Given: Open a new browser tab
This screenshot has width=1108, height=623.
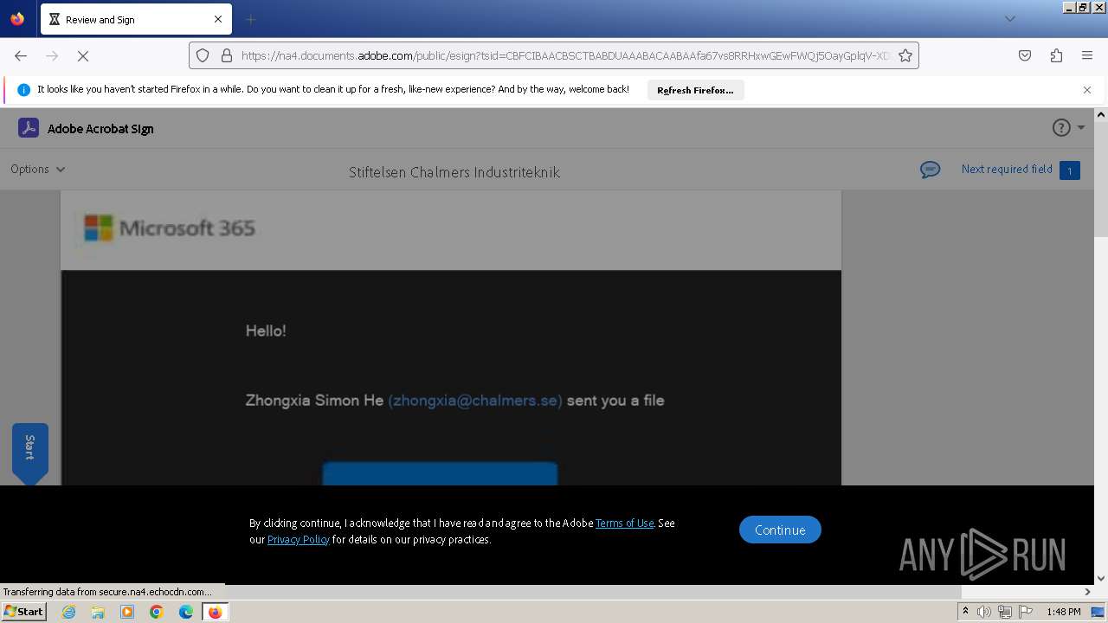Looking at the screenshot, I should click(x=250, y=19).
